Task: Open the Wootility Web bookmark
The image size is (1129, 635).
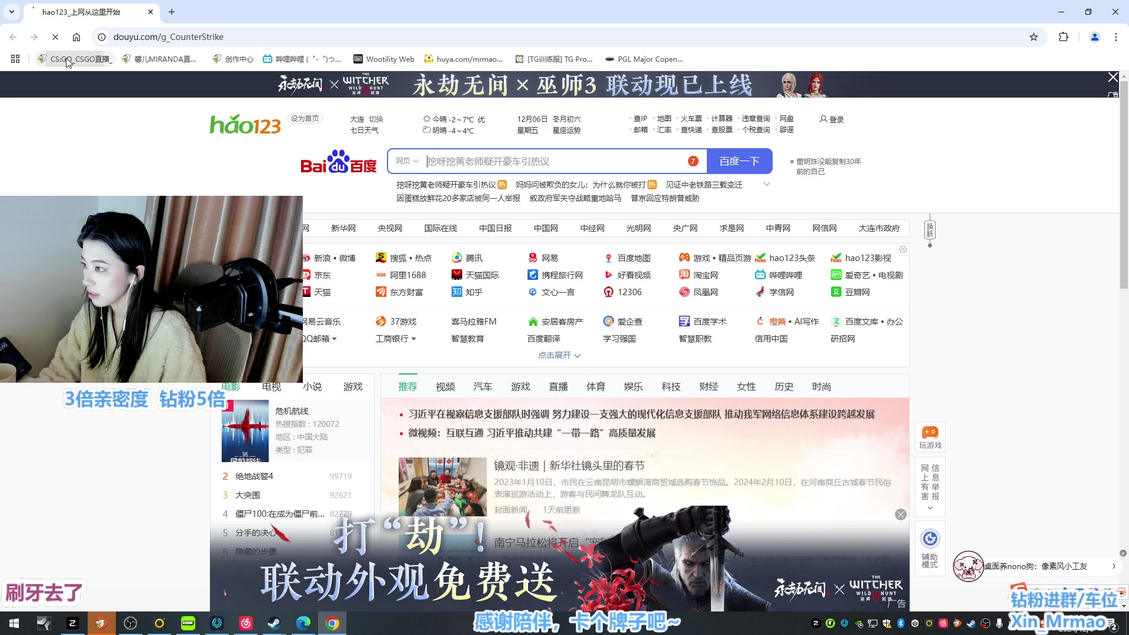Action: coord(384,59)
